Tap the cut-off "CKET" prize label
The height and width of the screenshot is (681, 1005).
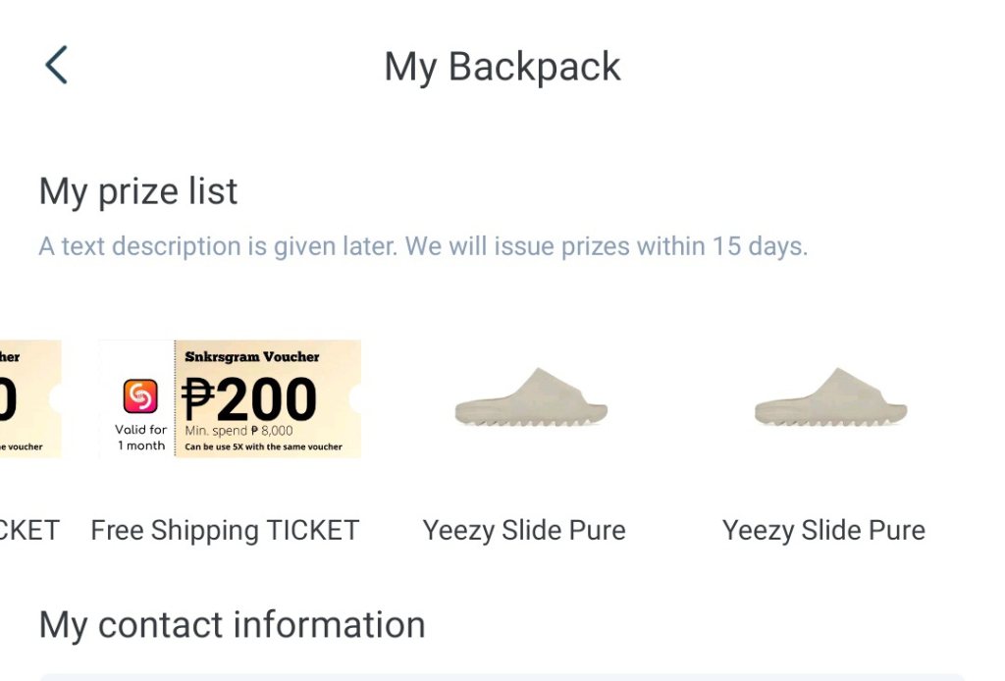(29, 531)
